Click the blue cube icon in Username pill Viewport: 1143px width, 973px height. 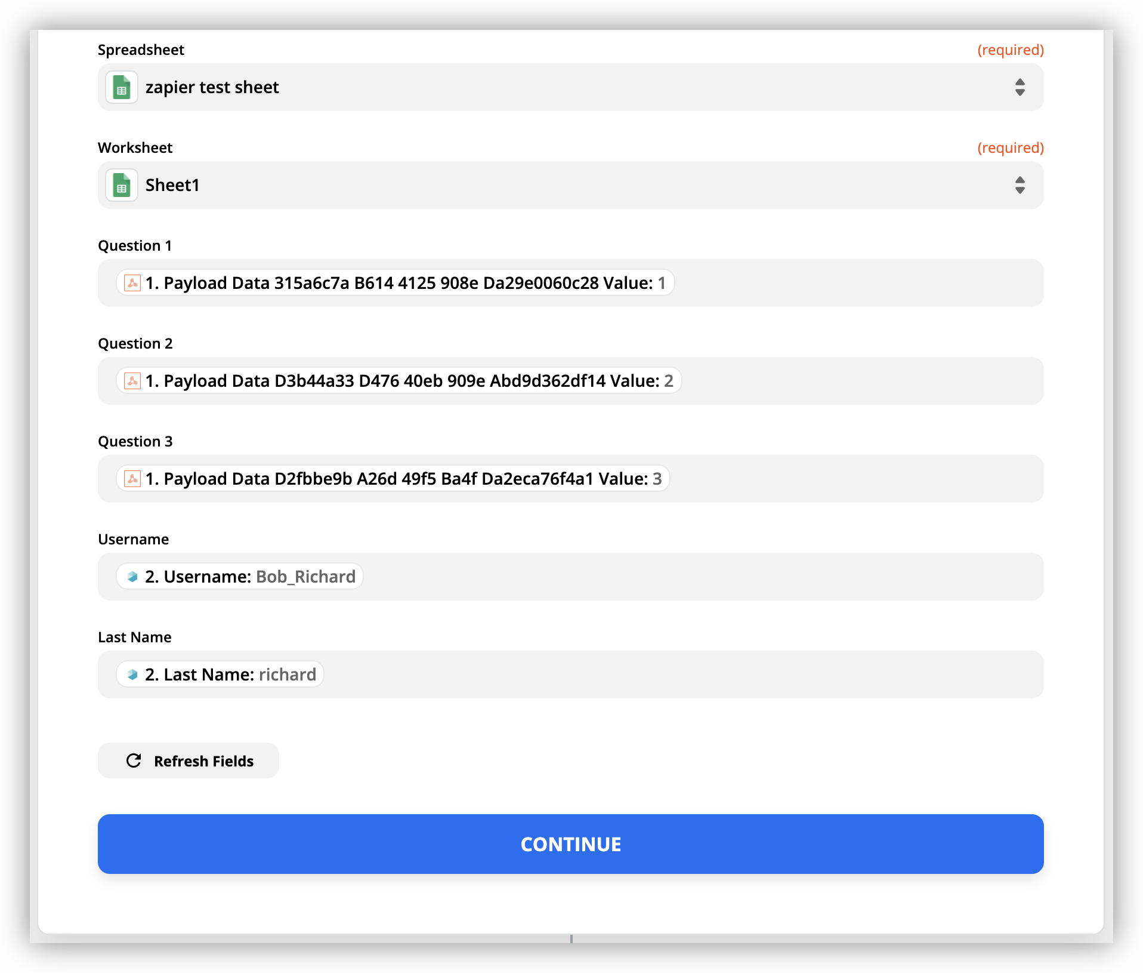click(132, 577)
